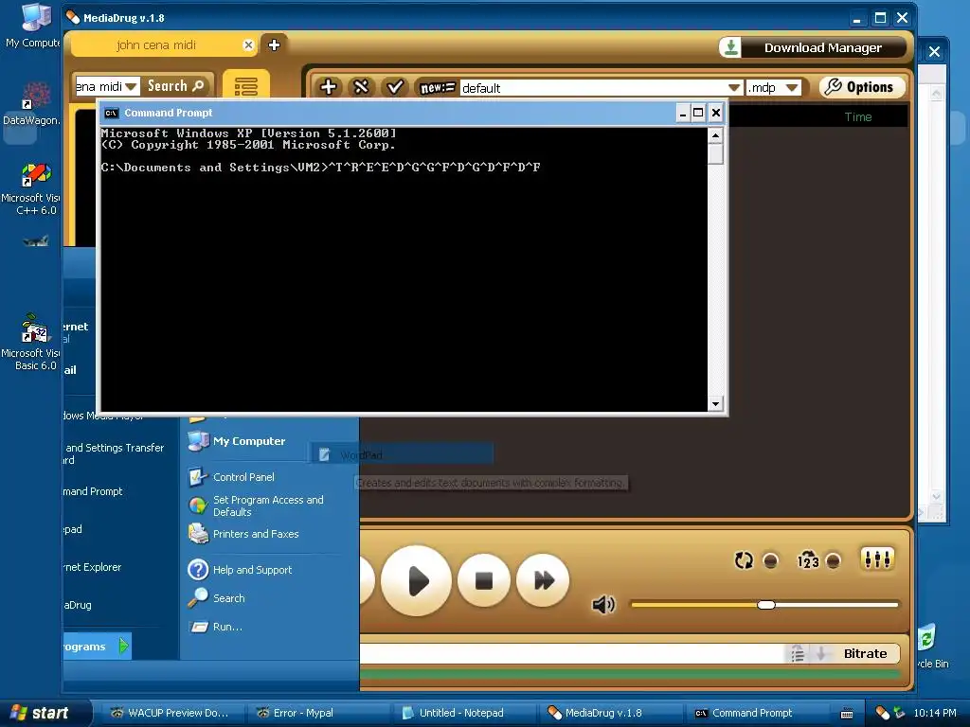Expand the search query dropdown
Viewport: 970px width, 727px height.
coord(131,86)
